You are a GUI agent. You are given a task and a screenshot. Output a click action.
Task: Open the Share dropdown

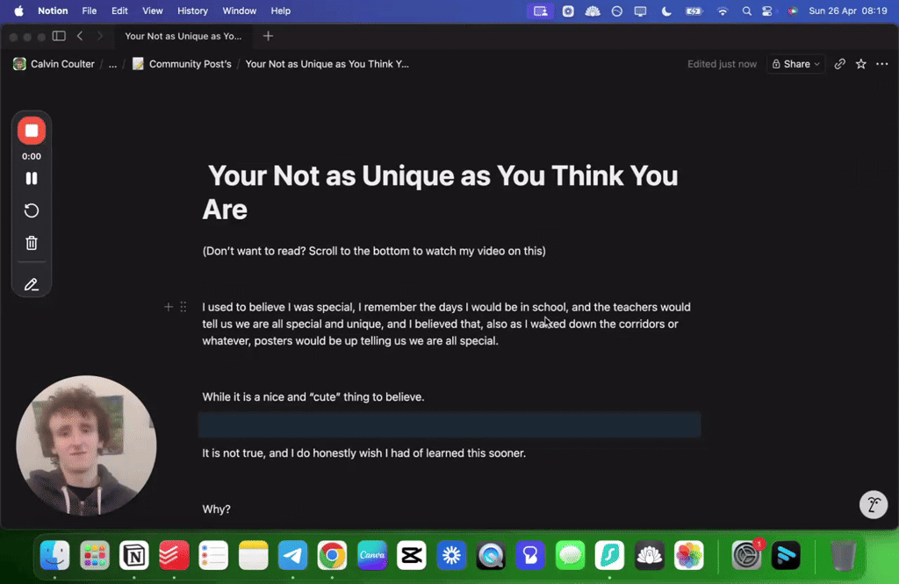pyautogui.click(x=795, y=64)
